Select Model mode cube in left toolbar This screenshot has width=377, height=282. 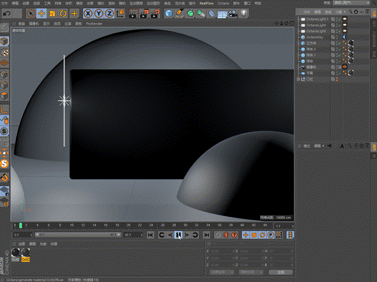4,41
